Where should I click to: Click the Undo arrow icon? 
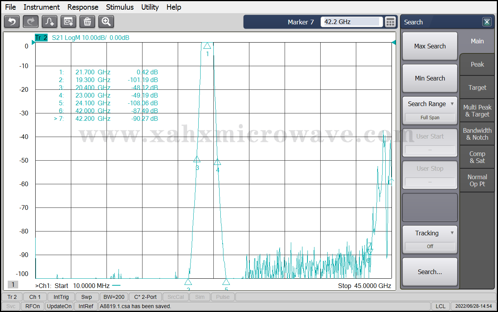[12, 22]
